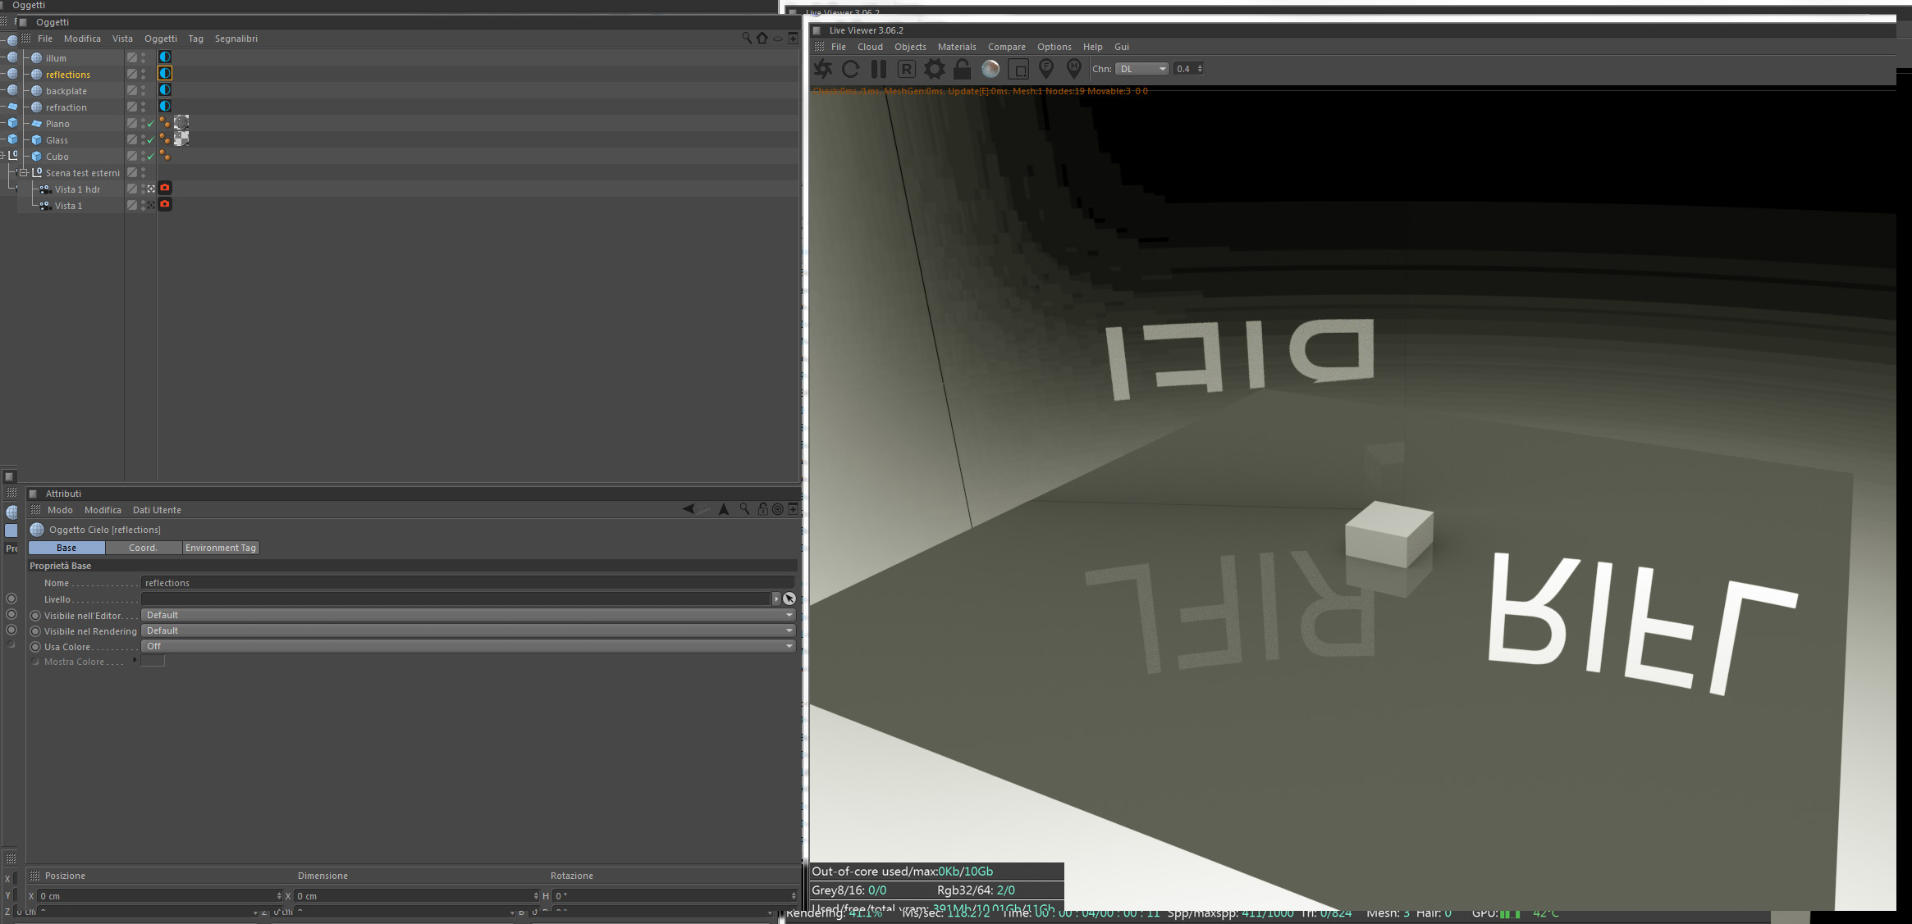The height and width of the screenshot is (924, 1912).
Task: Pause the live viewer render
Action: (x=878, y=69)
